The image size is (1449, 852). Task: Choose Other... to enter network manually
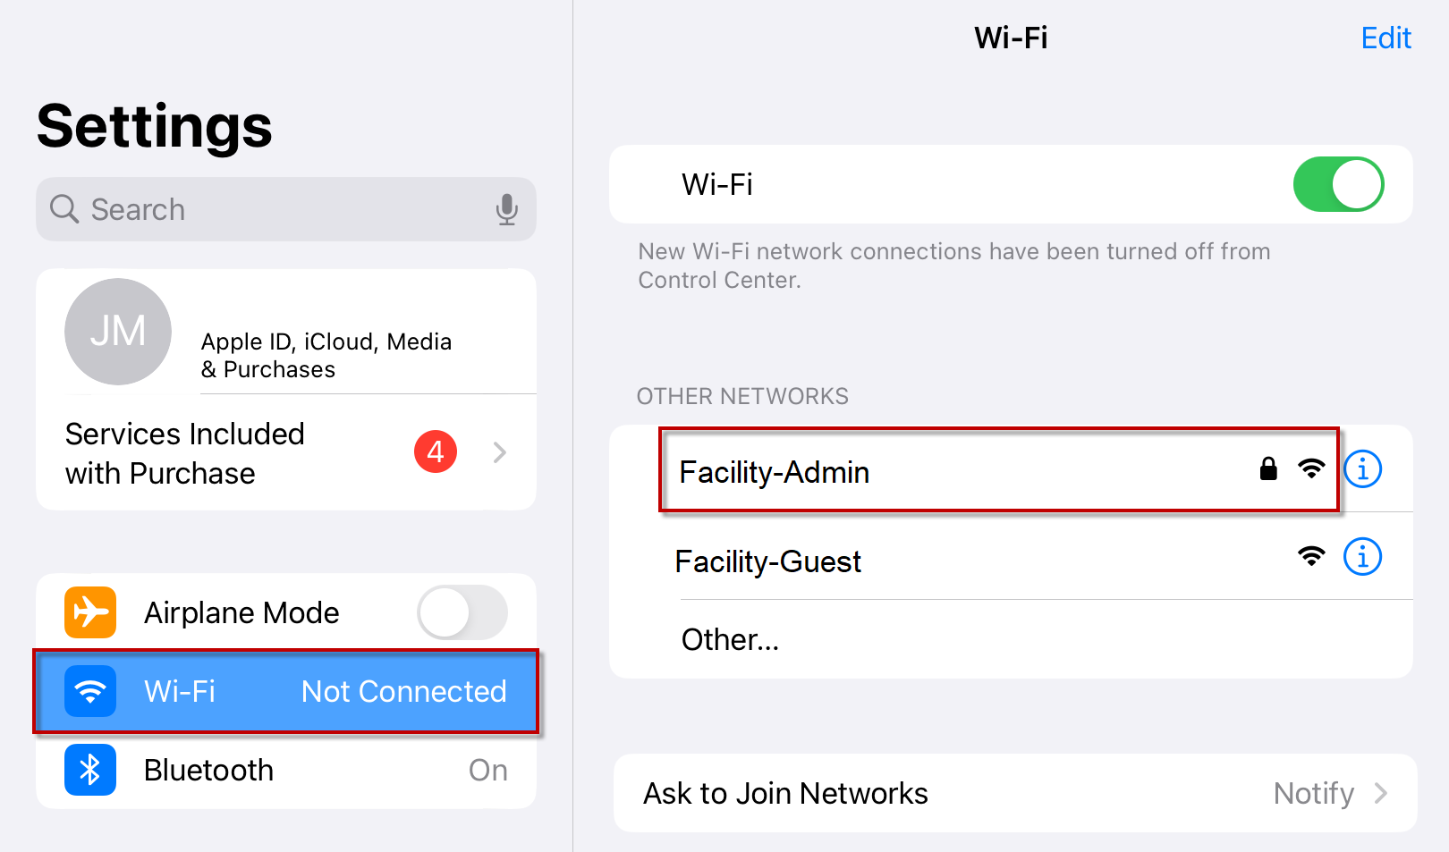[1011, 639]
